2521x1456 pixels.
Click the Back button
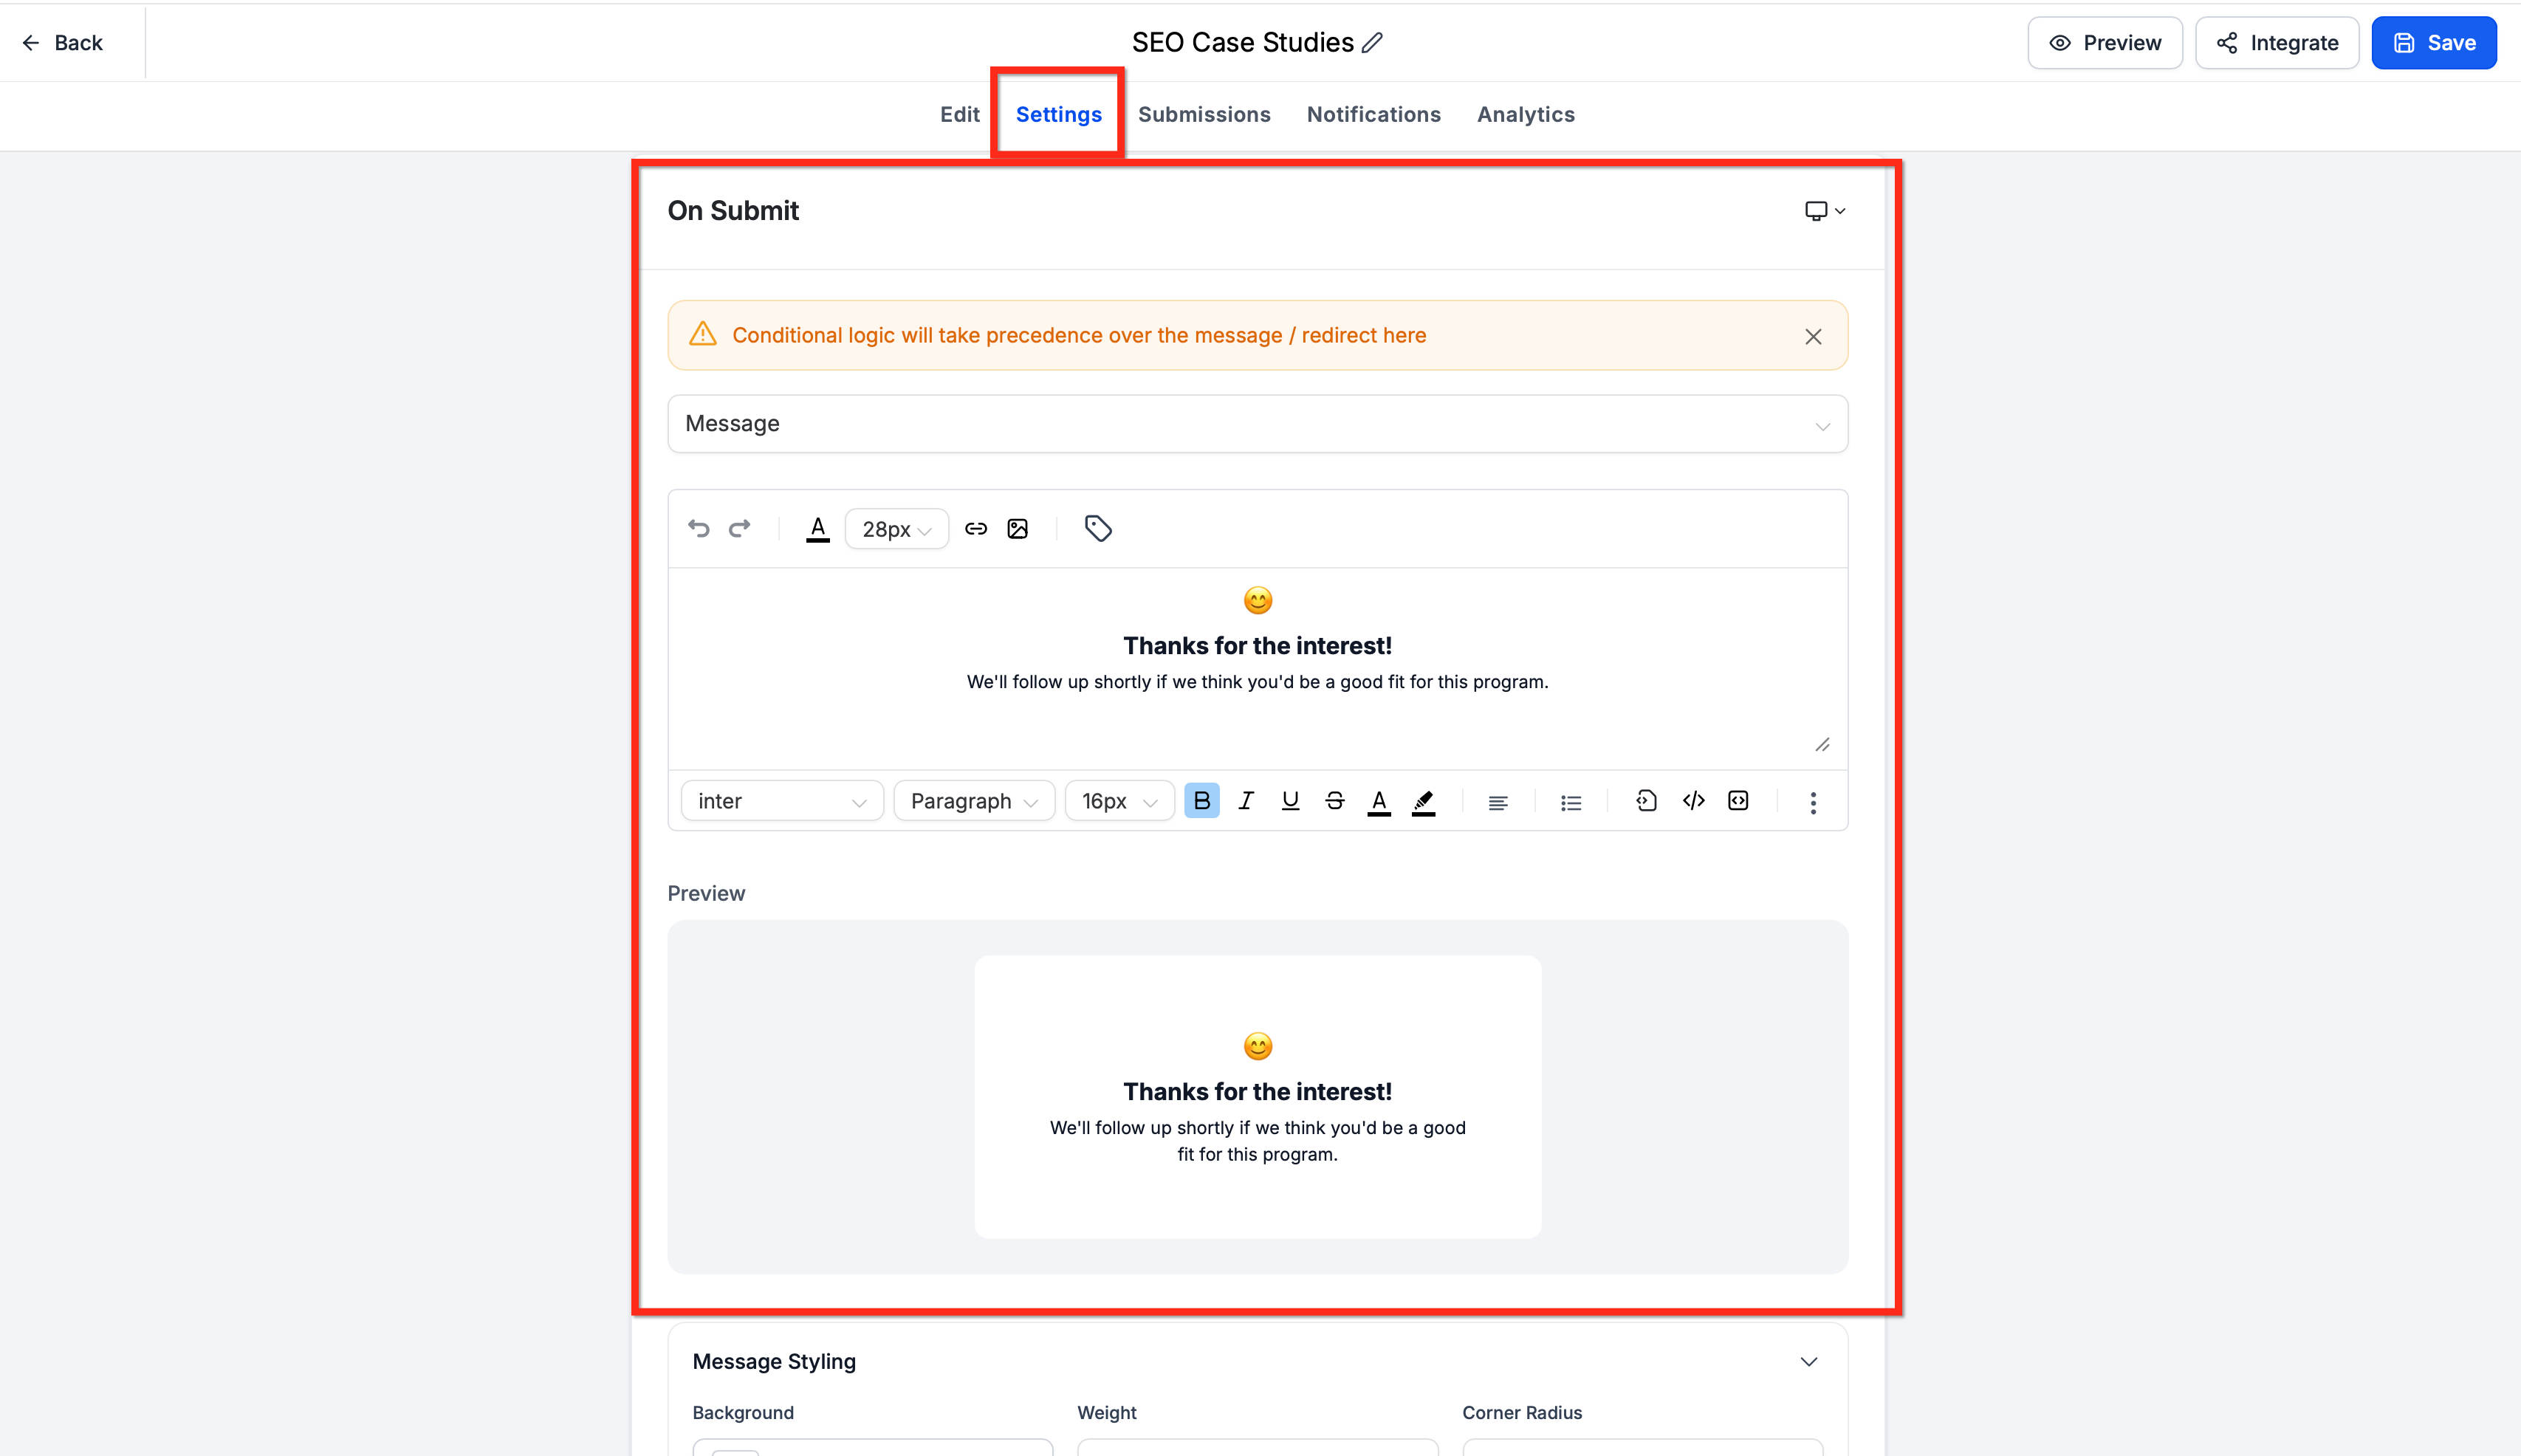[62, 43]
